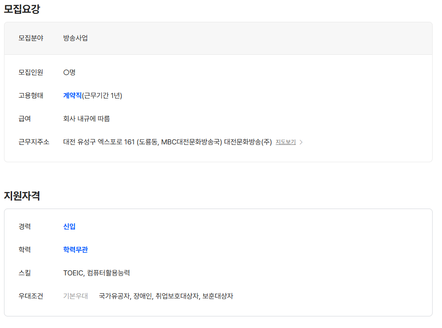Click the (근무기간 1년) contract period text

(102, 96)
